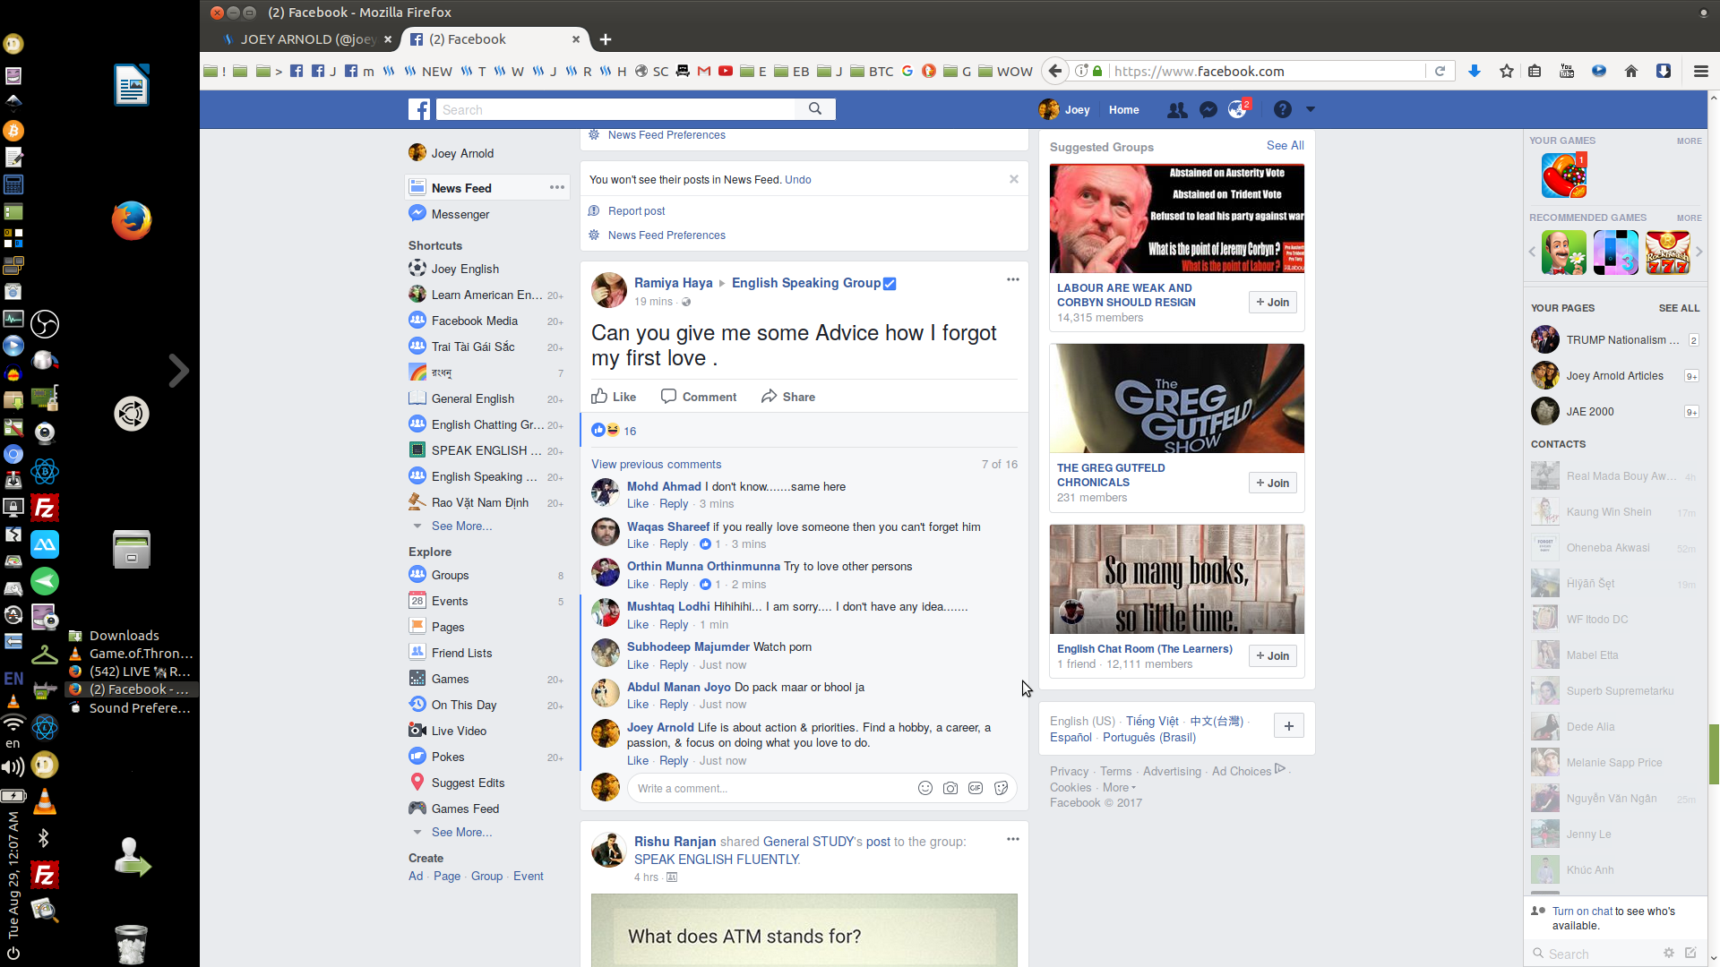Open Messenger in the left sidebar
Viewport: 1720px width, 967px height.
(460, 214)
